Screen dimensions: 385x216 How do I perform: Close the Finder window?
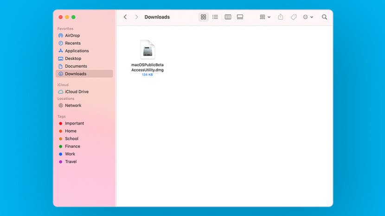click(61, 17)
